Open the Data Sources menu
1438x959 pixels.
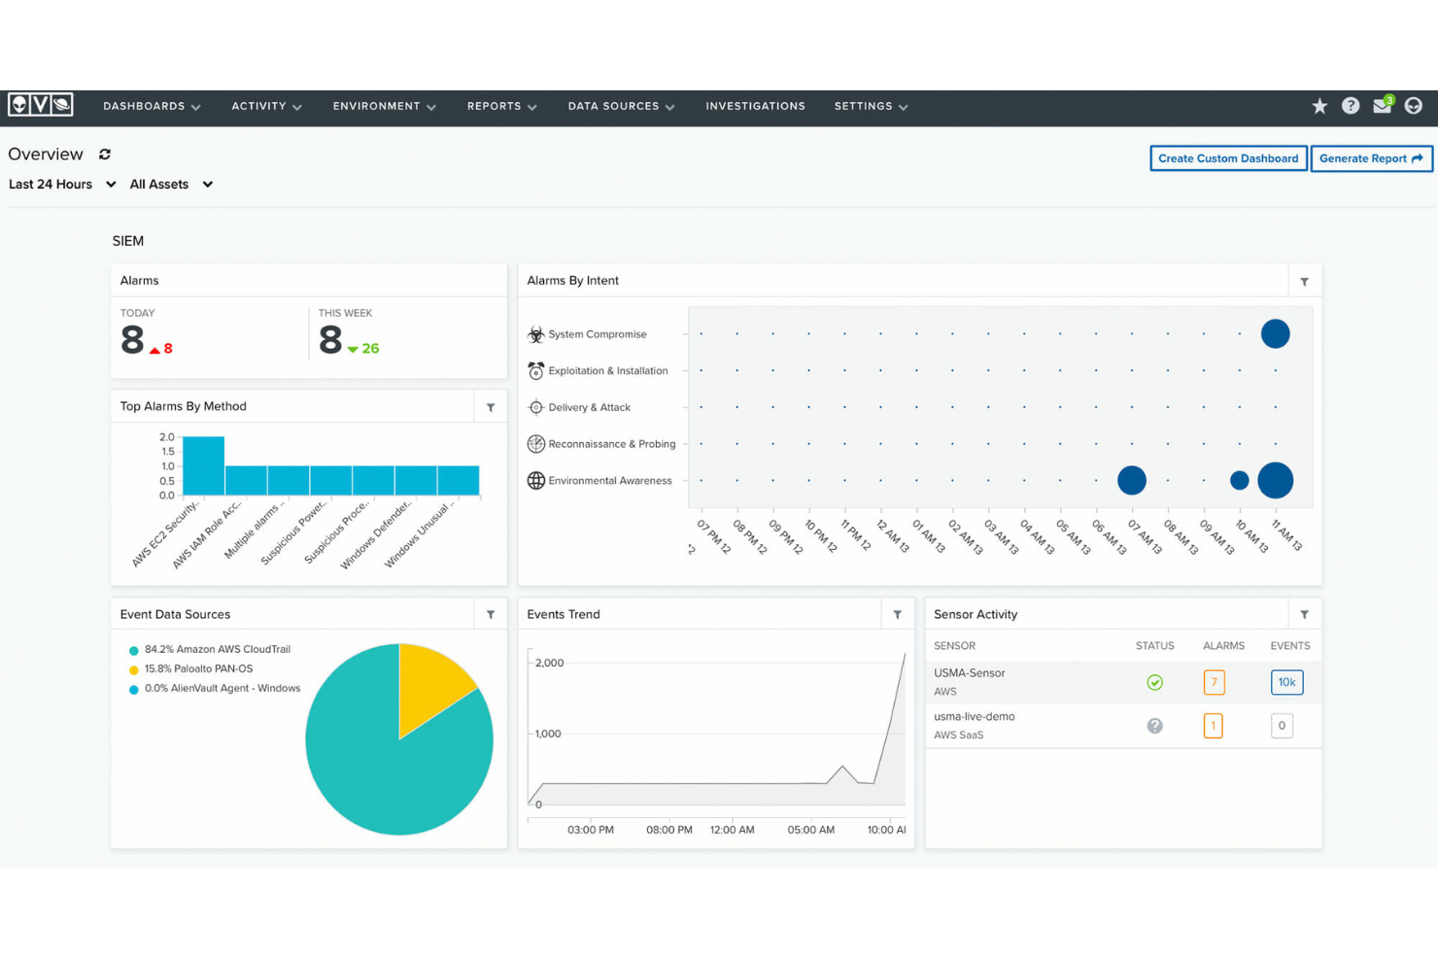click(x=621, y=107)
